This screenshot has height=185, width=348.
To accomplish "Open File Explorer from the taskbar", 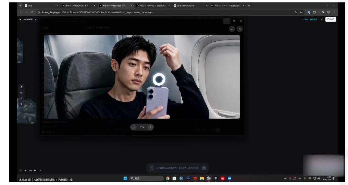I will [x=202, y=179].
